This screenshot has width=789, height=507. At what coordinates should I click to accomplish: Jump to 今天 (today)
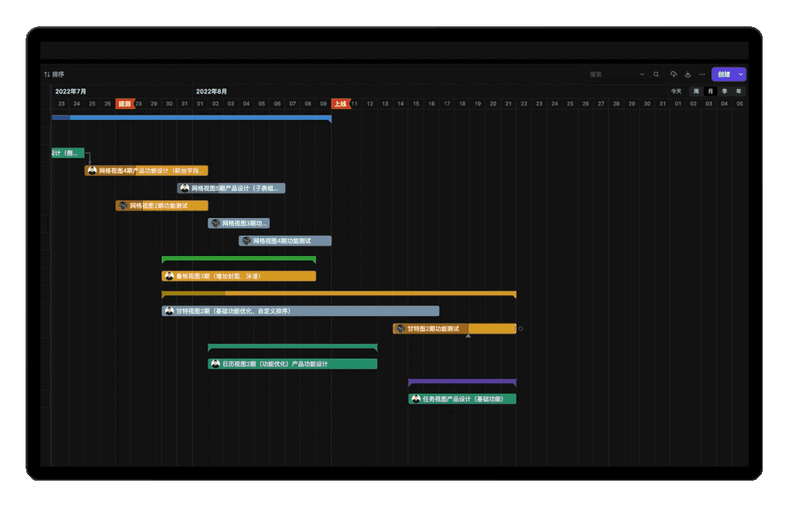coord(676,91)
